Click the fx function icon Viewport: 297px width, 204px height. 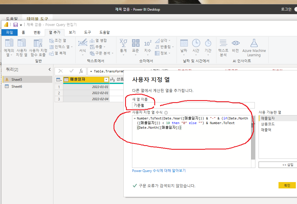pos(81,71)
